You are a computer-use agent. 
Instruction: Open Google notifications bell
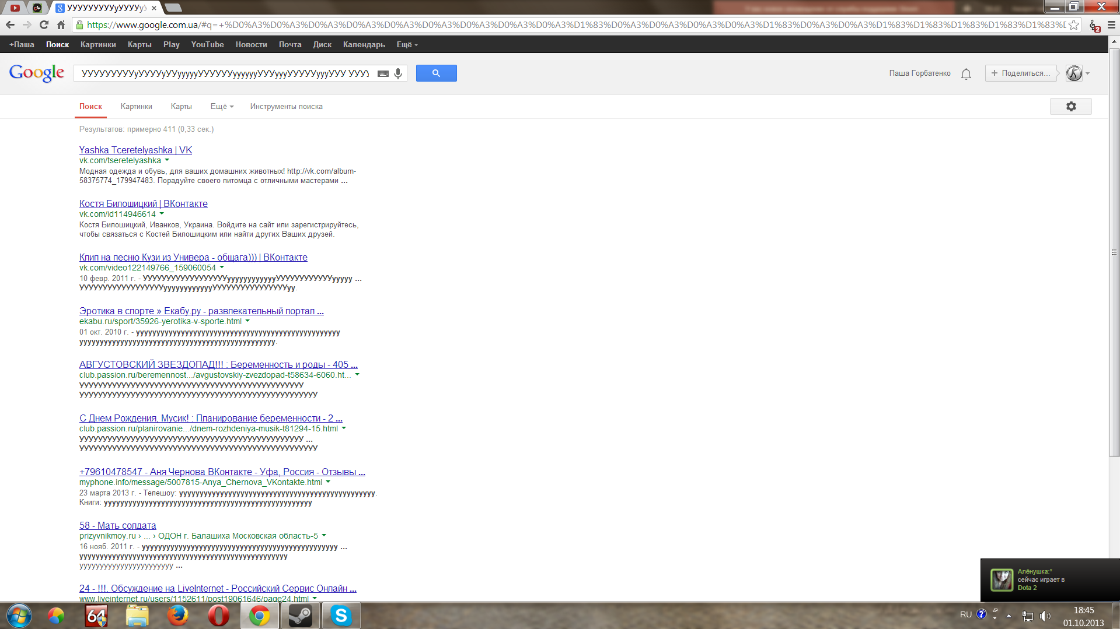(x=966, y=74)
